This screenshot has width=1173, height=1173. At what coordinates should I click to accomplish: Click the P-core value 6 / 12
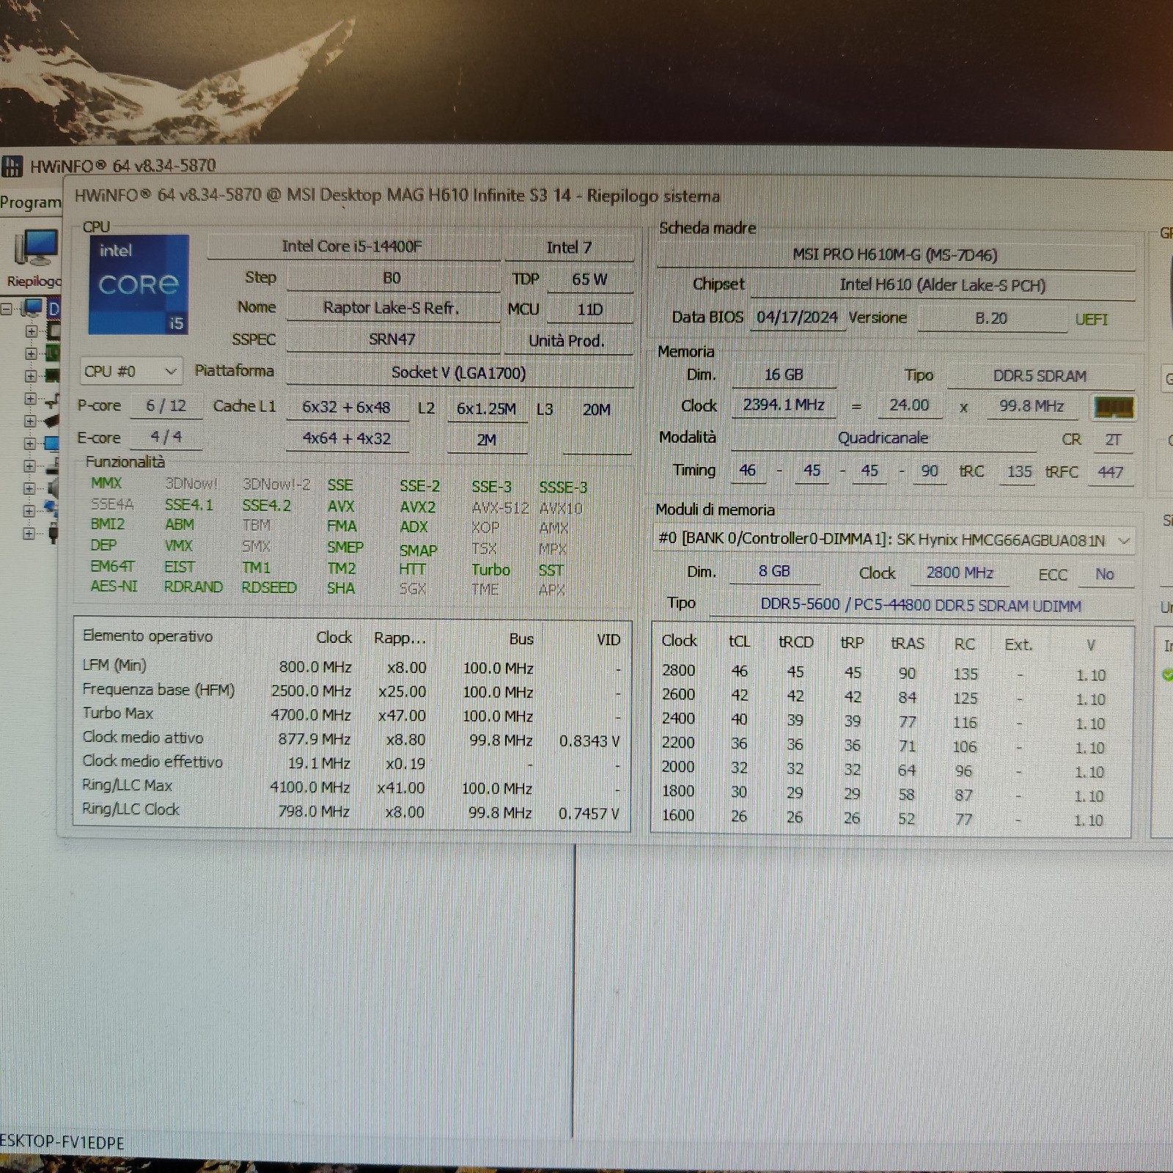pos(166,405)
